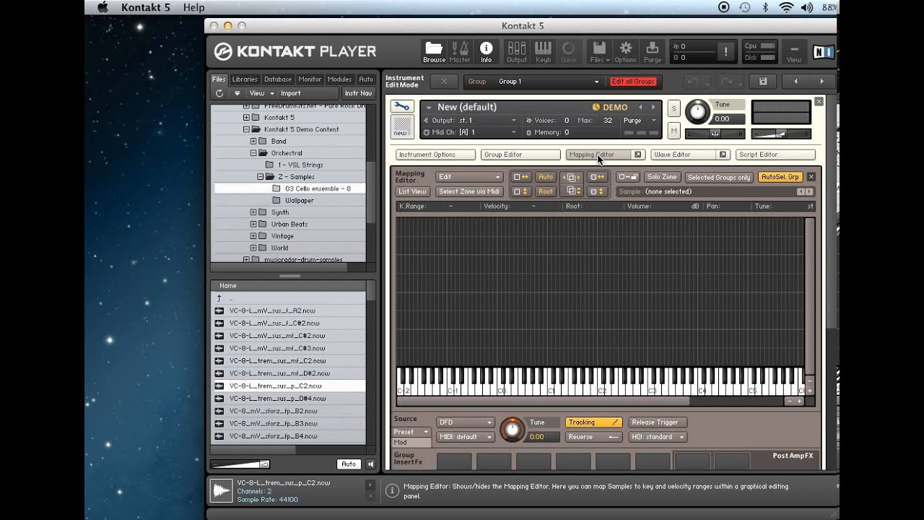924x520 pixels.
Task: Open the HQI: standard dropdown
Action: click(658, 437)
